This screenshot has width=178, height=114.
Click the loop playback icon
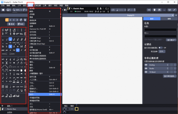(113, 10)
